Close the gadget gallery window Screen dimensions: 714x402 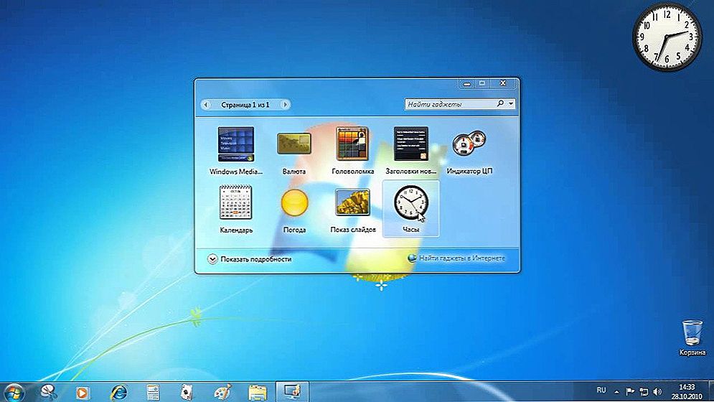pos(503,83)
